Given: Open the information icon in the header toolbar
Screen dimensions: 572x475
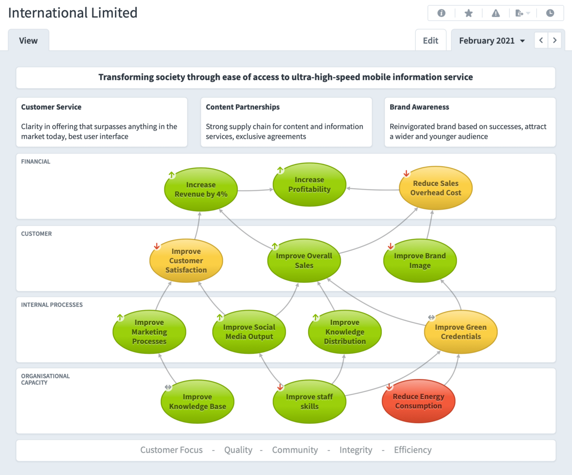Looking at the screenshot, I should (x=441, y=13).
